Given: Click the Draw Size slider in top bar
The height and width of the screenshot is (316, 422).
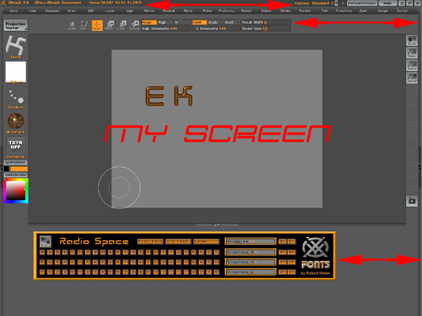Looking at the screenshot, I should click(266, 28).
